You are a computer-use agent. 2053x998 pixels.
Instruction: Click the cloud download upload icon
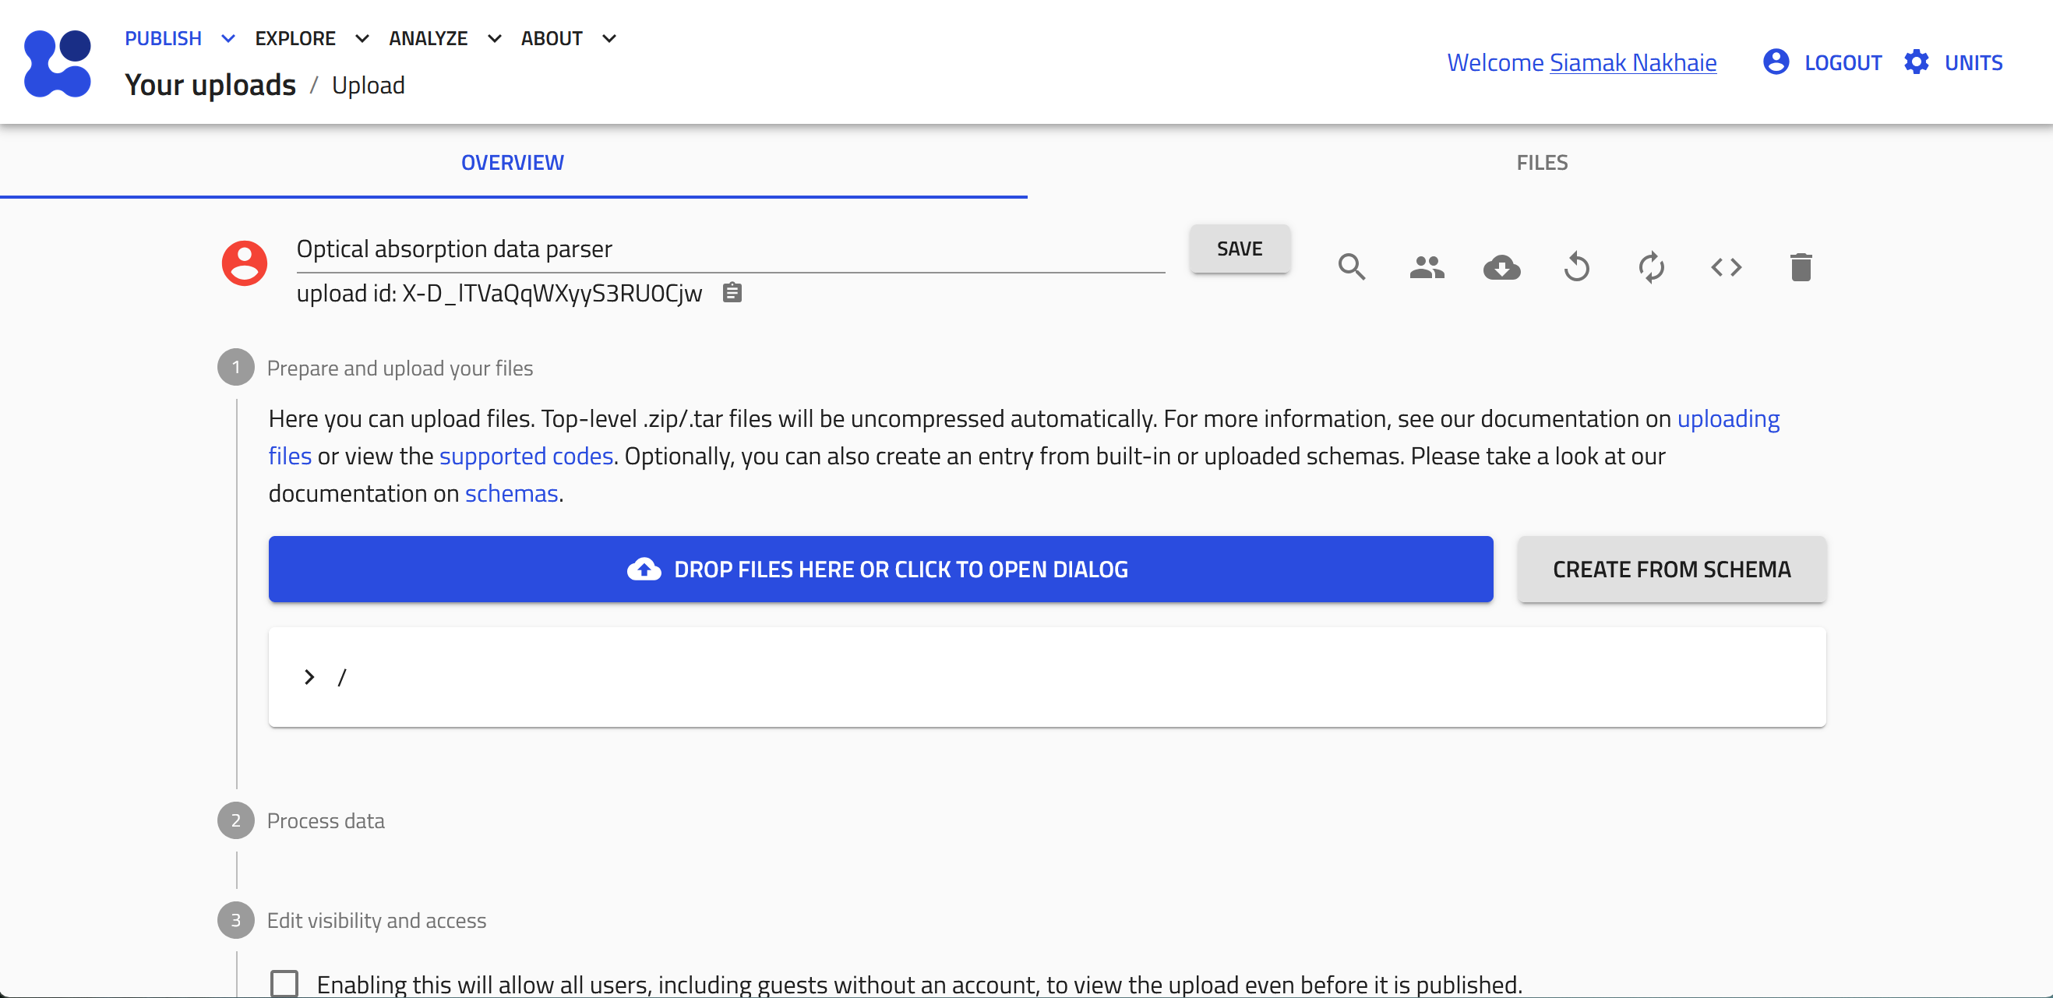[x=1501, y=266]
